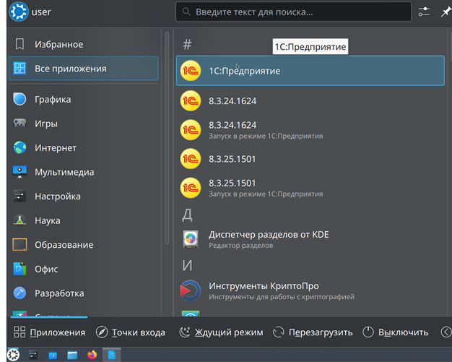Launch first 8.3.24.1624 entry

[310, 101]
